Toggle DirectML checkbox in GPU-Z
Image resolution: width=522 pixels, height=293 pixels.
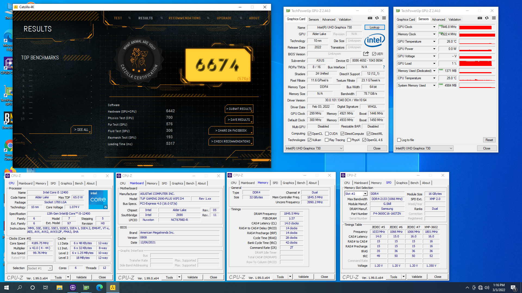(x=369, y=134)
